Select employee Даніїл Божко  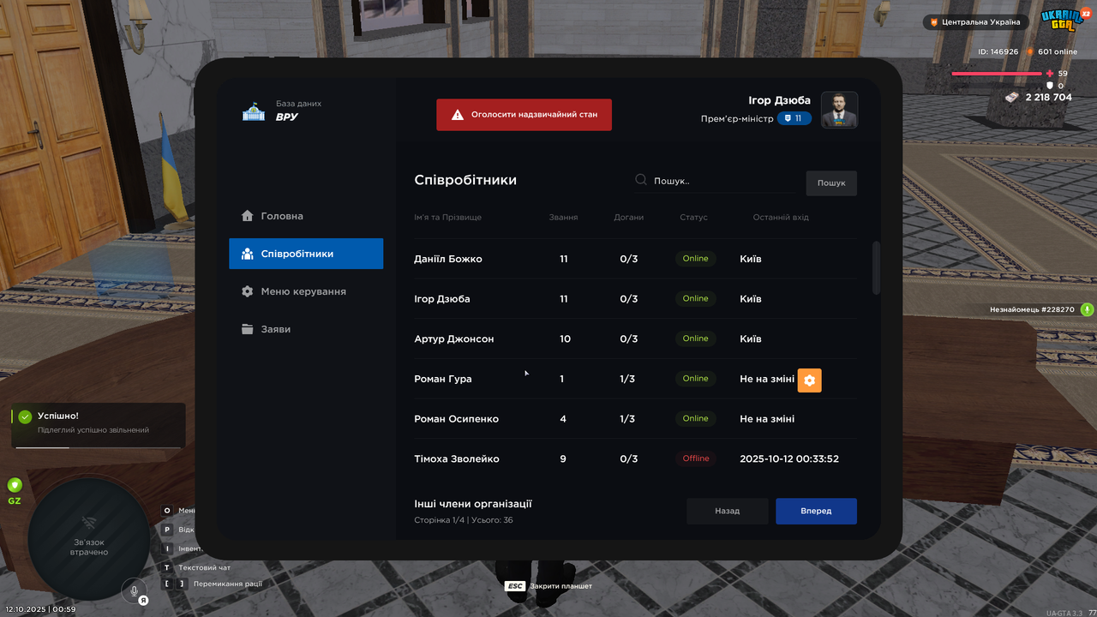point(635,259)
